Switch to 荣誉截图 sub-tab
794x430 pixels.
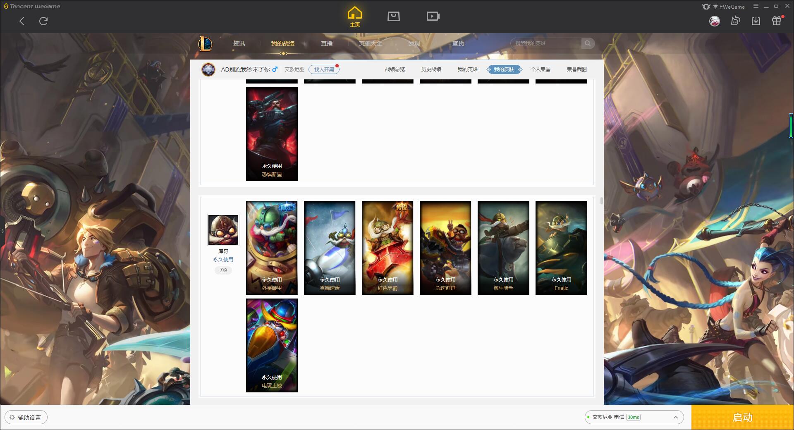tap(577, 69)
